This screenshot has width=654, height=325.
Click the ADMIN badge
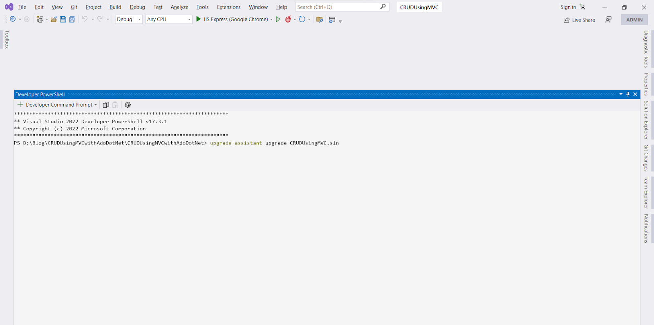click(x=634, y=20)
